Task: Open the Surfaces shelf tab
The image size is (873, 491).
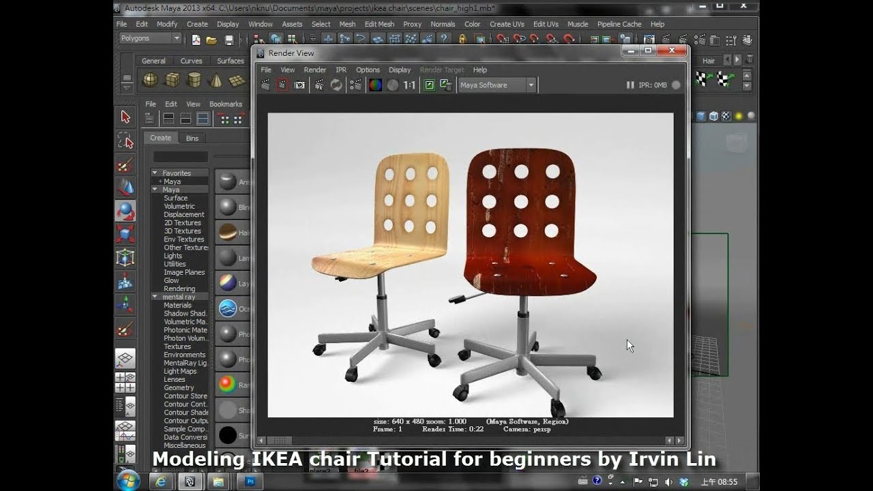Action: point(231,61)
